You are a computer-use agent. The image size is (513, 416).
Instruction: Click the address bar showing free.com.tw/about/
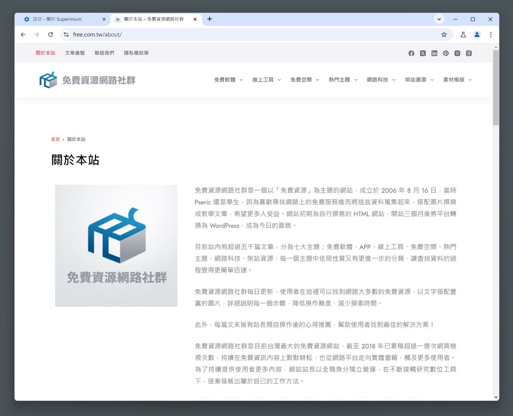[x=240, y=35]
